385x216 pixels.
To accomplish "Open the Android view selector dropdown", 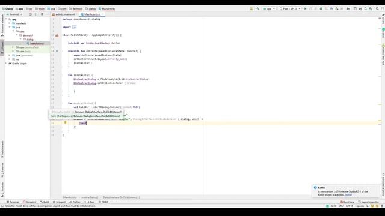I will point(14,14).
